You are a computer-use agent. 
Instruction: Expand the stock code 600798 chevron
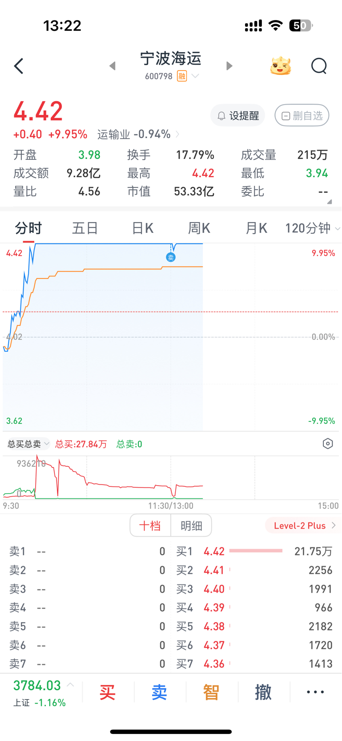195,76
